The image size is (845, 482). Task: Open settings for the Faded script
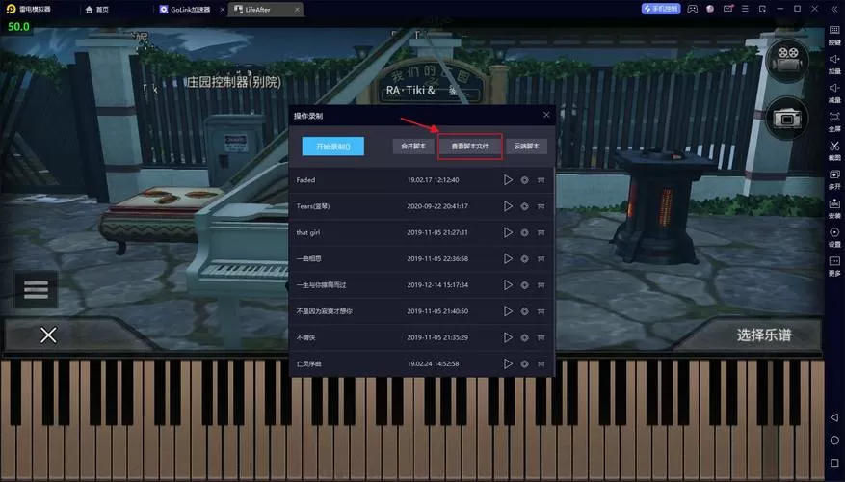(x=524, y=180)
